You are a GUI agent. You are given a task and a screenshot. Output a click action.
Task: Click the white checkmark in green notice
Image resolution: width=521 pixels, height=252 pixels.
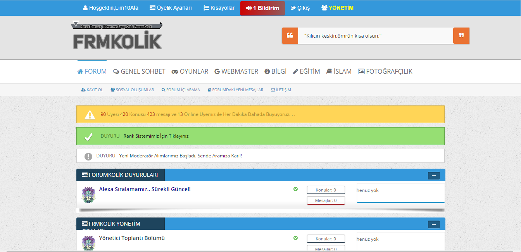pos(89,136)
